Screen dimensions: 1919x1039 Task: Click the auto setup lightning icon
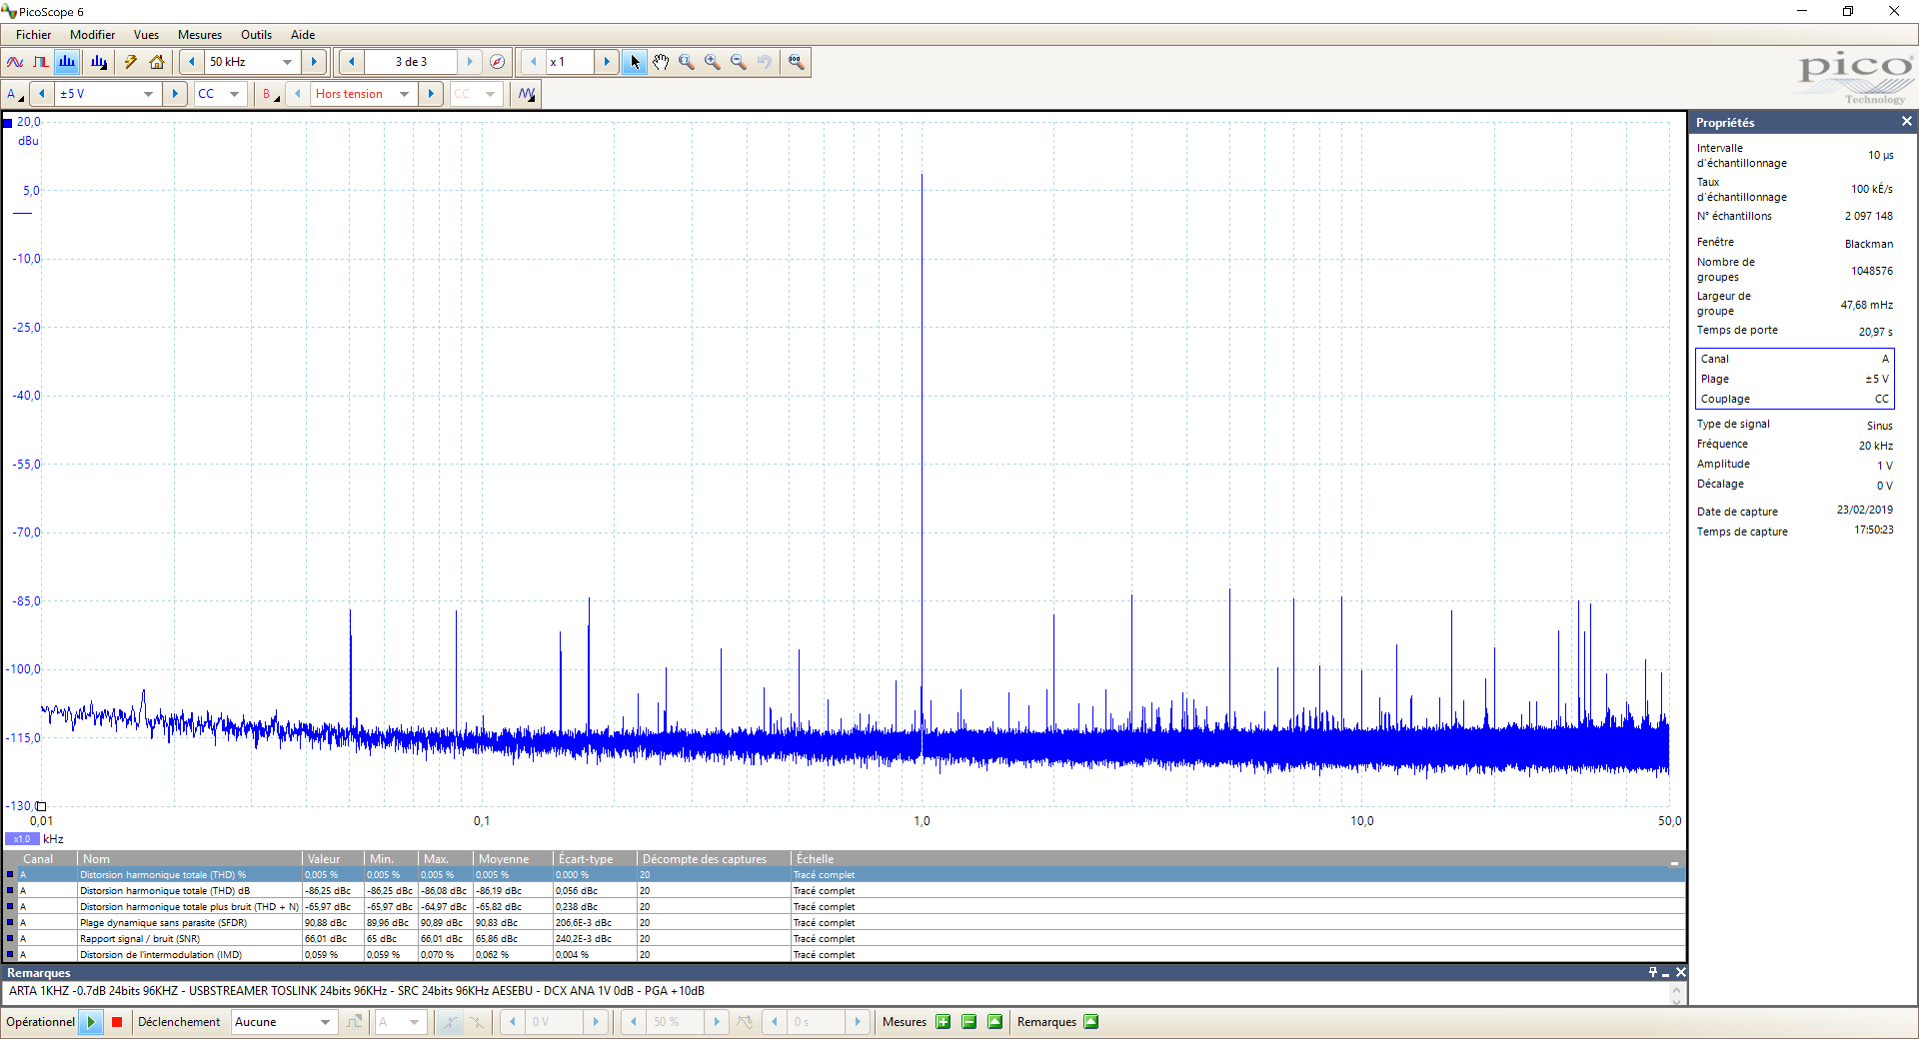(131, 62)
